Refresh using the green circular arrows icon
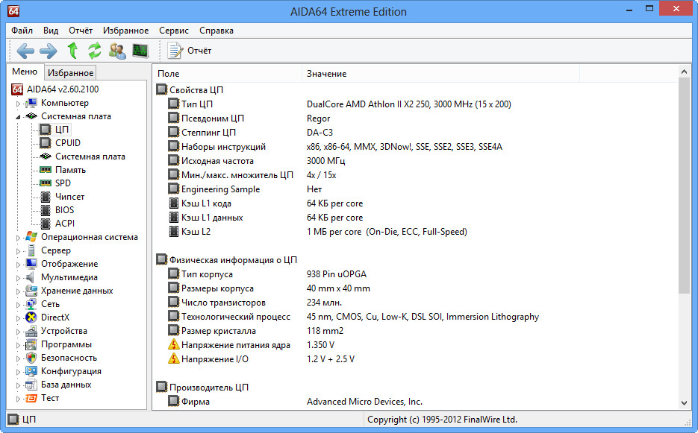 point(94,50)
